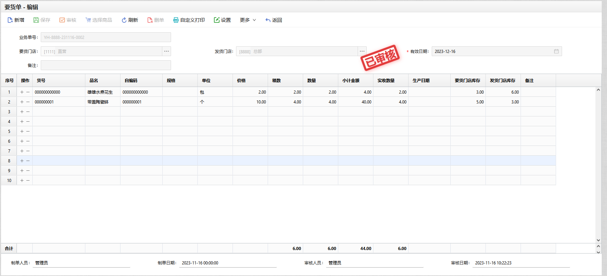Click minus icon on row 6

pyautogui.click(x=28, y=141)
